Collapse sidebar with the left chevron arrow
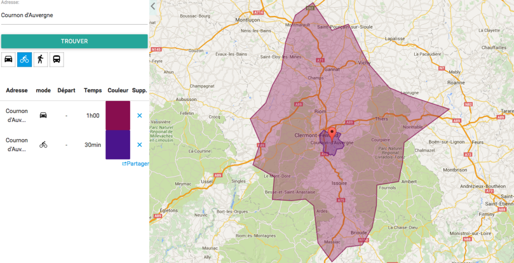This screenshot has height=263, width=514. click(153, 6)
